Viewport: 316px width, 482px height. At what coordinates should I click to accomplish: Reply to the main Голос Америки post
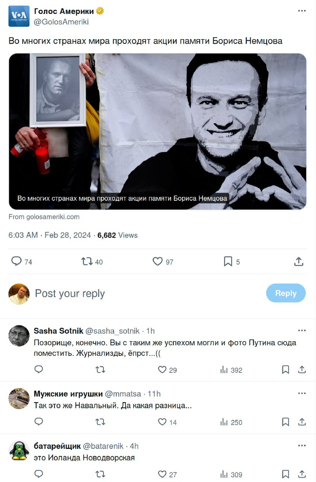pyautogui.click(x=17, y=261)
